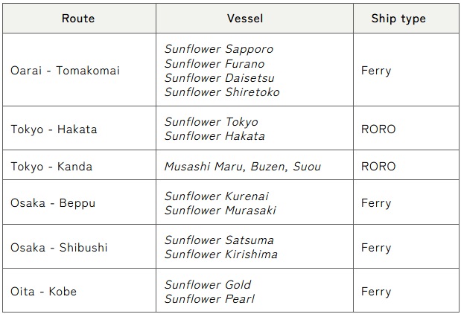
Task: Click the Tokyo - Hakata route cell
Action: point(54,129)
